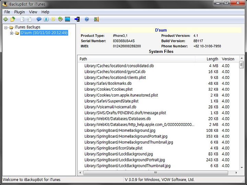The width and height of the screenshot is (247, 185).
Task: Click the Exit door toolbar icon
Action: [x=96, y=19]
